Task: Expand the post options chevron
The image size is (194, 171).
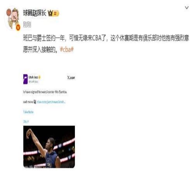Action: coord(187,8)
